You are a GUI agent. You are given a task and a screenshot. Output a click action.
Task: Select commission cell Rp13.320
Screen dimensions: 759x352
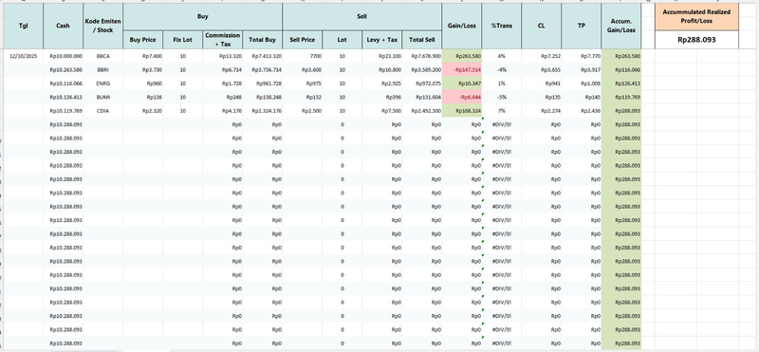[222, 56]
